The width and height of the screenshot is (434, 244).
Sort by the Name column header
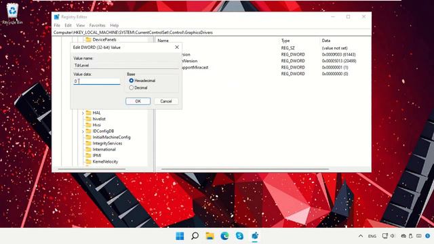(163, 41)
